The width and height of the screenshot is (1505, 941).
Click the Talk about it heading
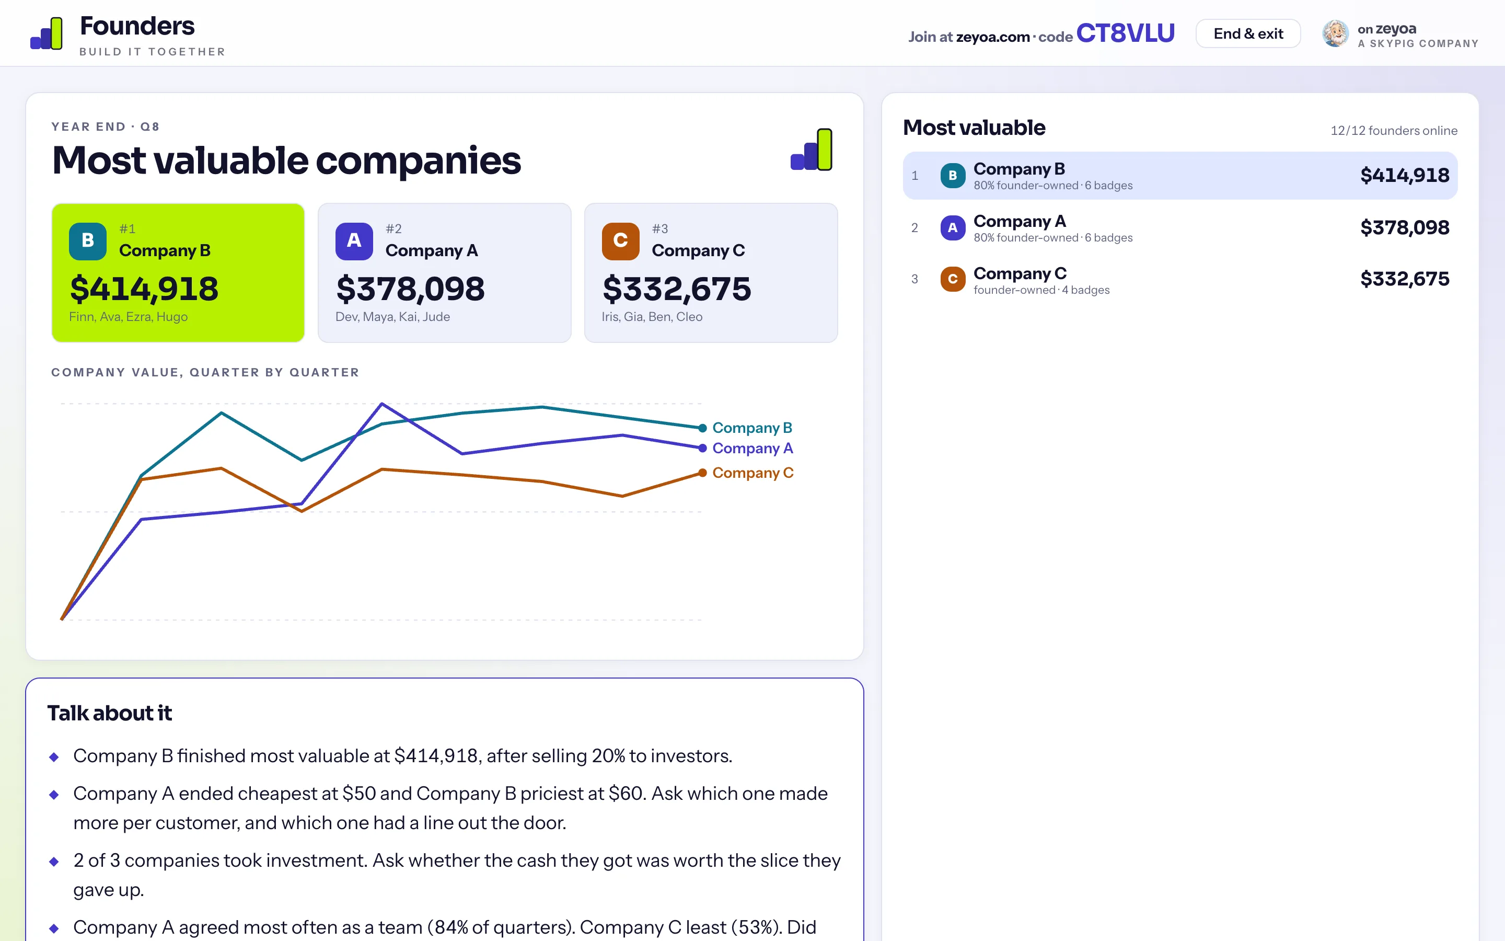tap(109, 713)
